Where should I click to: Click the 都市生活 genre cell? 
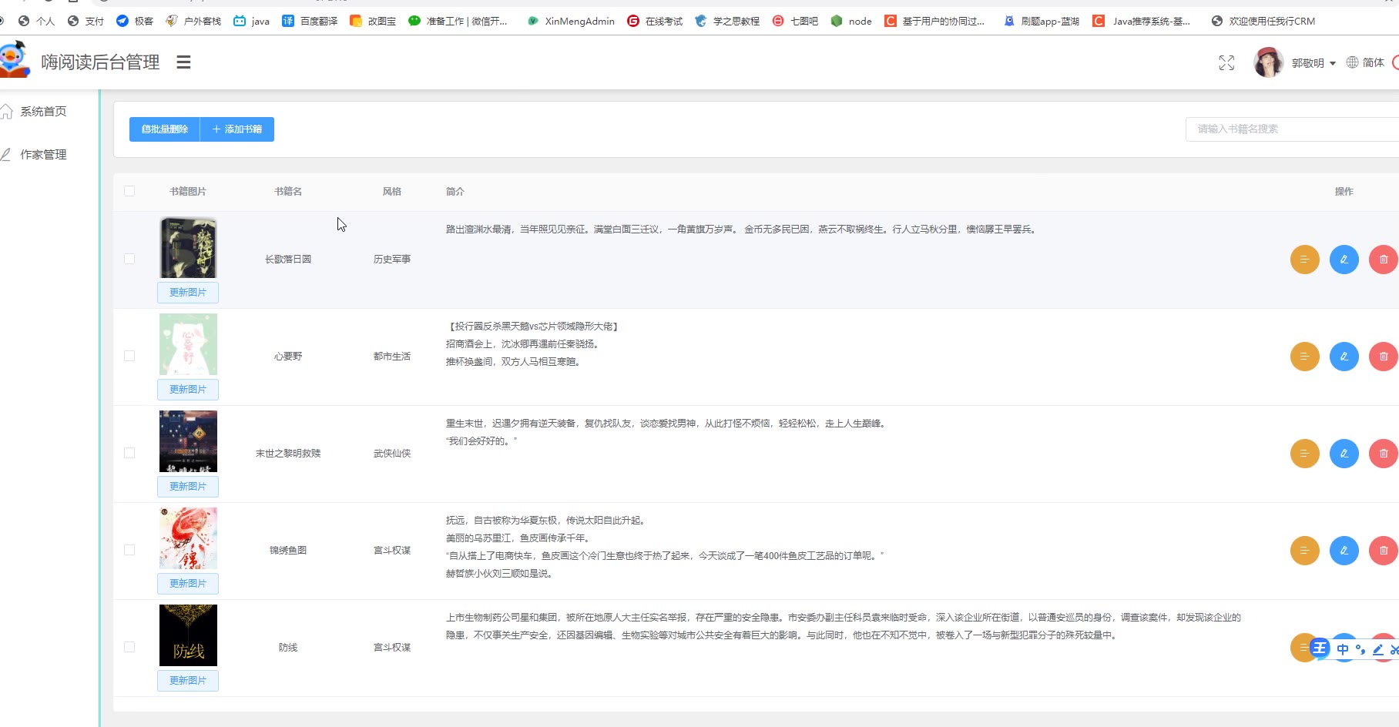[x=392, y=357]
